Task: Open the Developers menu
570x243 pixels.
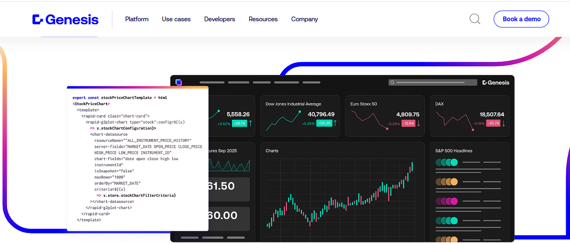Action: [x=220, y=19]
